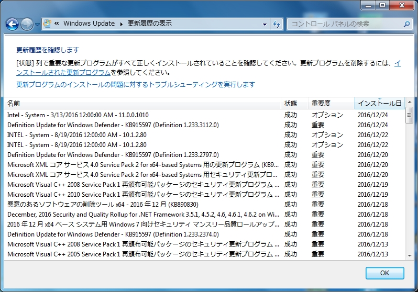Viewport: 418px width, 292px height.
Task: Click the OK button
Action: 384,273
